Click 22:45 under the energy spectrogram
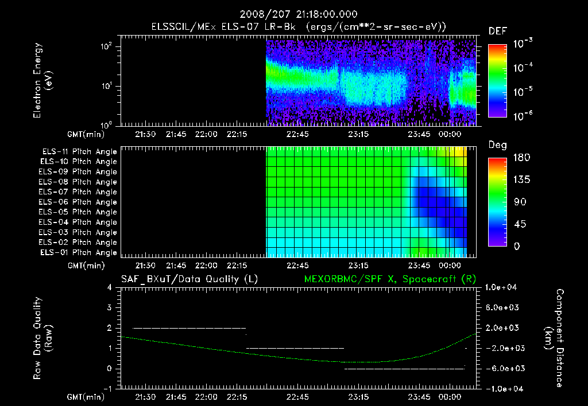 pos(297,134)
